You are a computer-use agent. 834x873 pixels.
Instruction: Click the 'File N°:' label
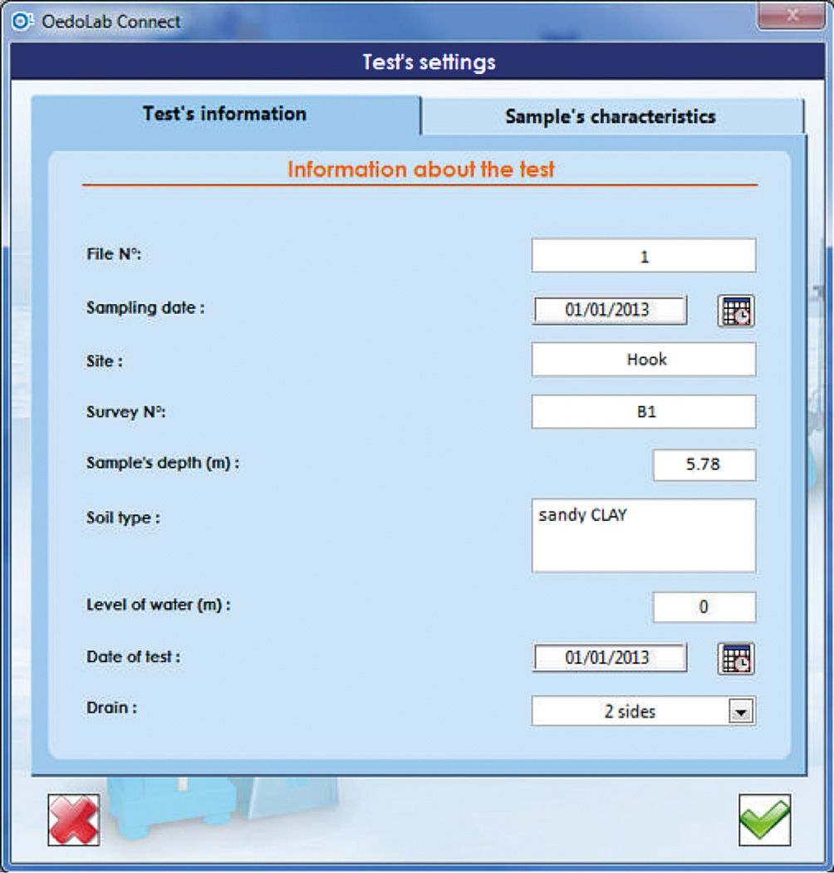tap(114, 254)
